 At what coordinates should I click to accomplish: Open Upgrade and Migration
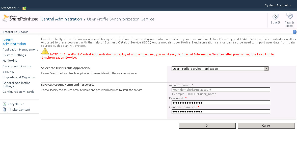tap(19, 77)
